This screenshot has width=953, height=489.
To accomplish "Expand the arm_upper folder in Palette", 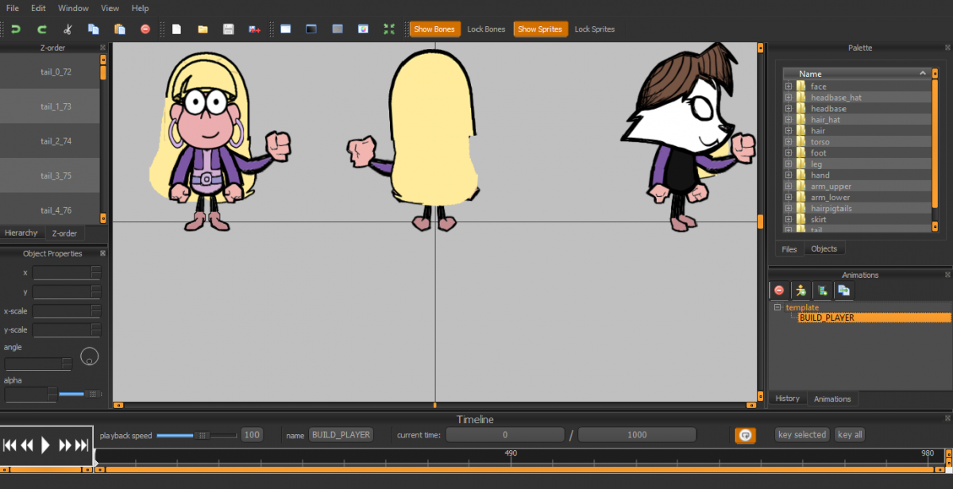I will click(789, 187).
